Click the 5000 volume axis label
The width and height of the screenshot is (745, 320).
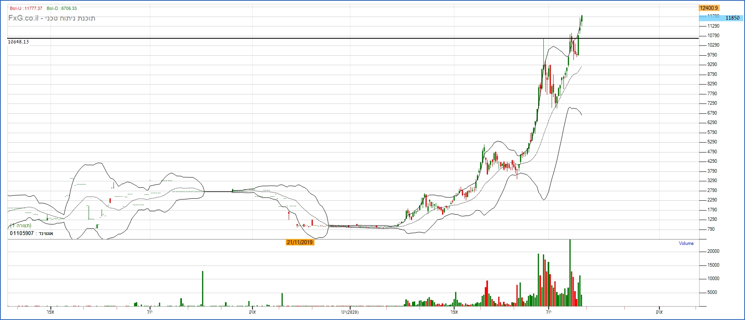coord(712,292)
